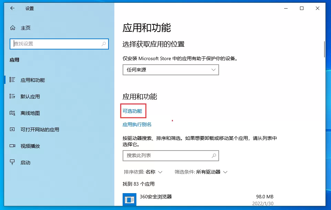Open the 应用执行别名 link
The height and width of the screenshot is (210, 331).
[x=137, y=124]
